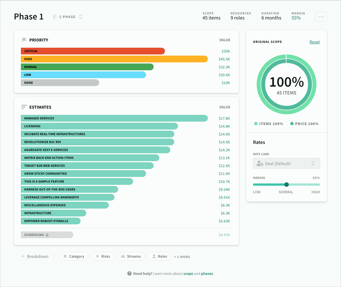Click the lock icon beside Scheduling
Screen dimensions: 341x287
(47, 235)
